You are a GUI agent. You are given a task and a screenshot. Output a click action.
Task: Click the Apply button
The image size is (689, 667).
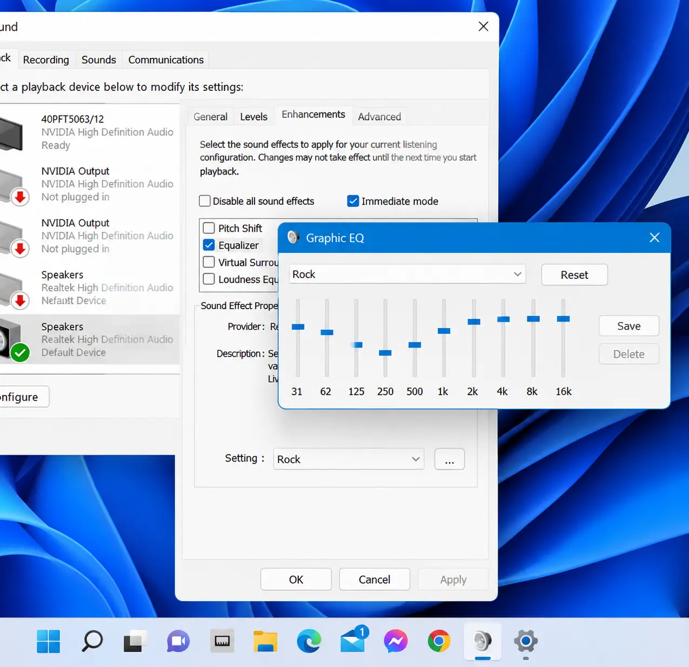[453, 579]
